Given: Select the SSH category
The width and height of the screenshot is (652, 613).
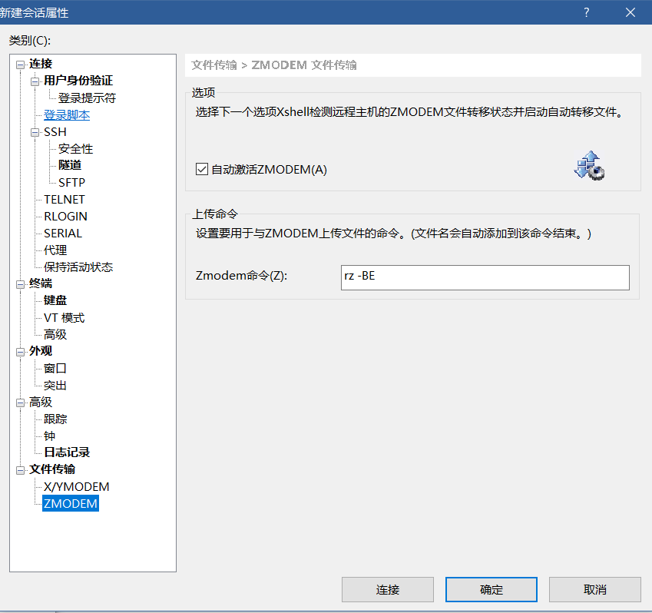Looking at the screenshot, I should 55,132.
